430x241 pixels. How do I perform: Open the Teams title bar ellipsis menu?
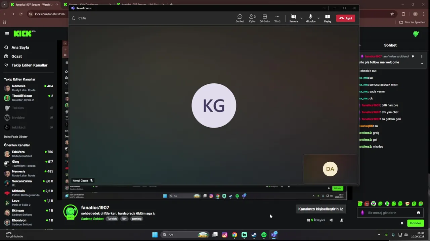[325, 8]
